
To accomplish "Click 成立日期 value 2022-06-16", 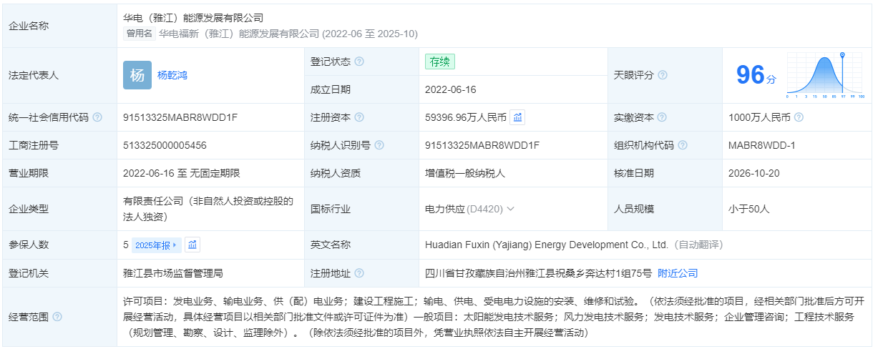I will [450, 89].
